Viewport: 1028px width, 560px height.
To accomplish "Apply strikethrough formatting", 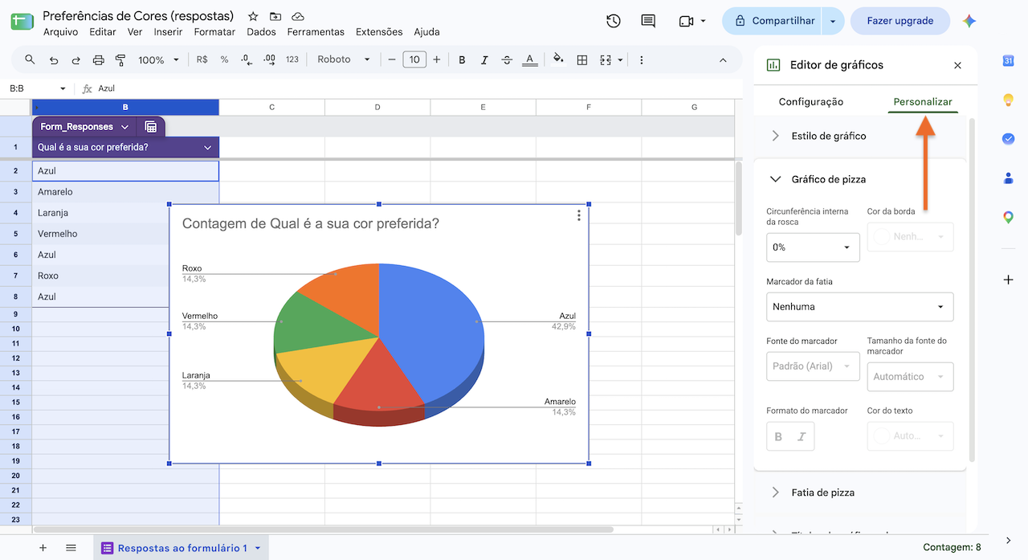I will point(507,59).
